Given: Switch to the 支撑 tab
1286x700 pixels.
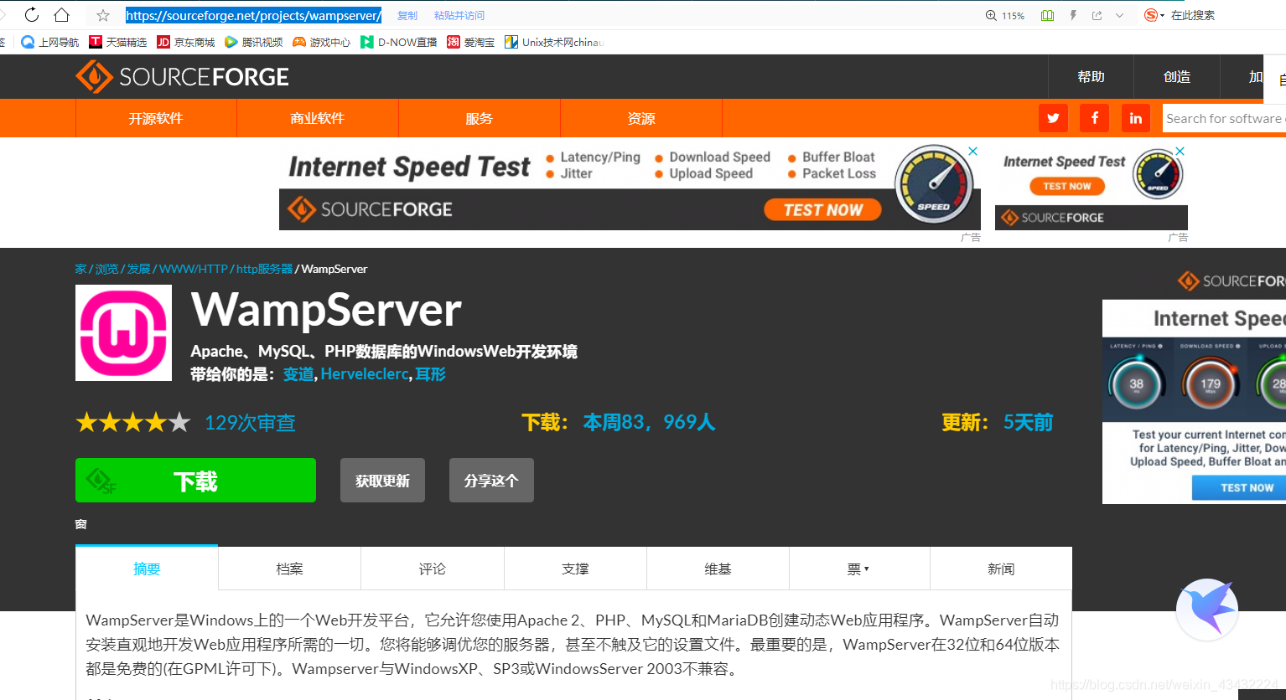Looking at the screenshot, I should [x=575, y=569].
